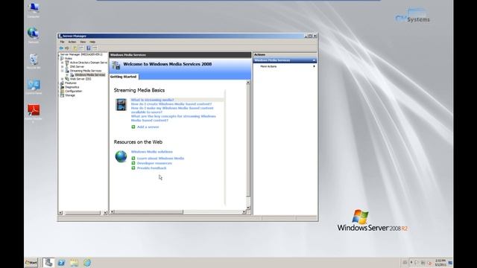Open Learn about Windows Media link
Image resolution: width=477 pixels, height=268 pixels.
click(x=161, y=159)
